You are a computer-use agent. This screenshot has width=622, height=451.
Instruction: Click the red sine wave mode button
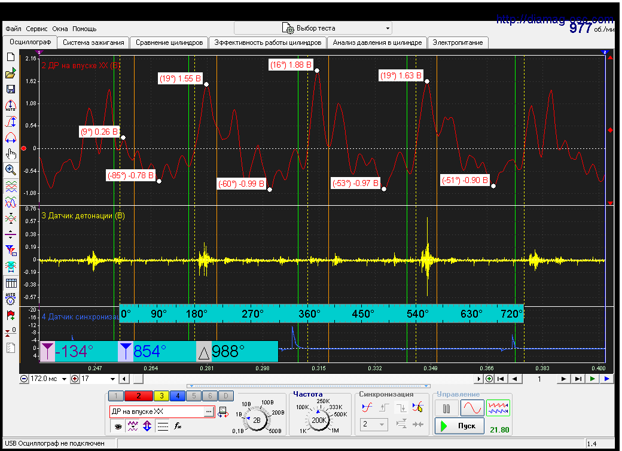pos(472,408)
